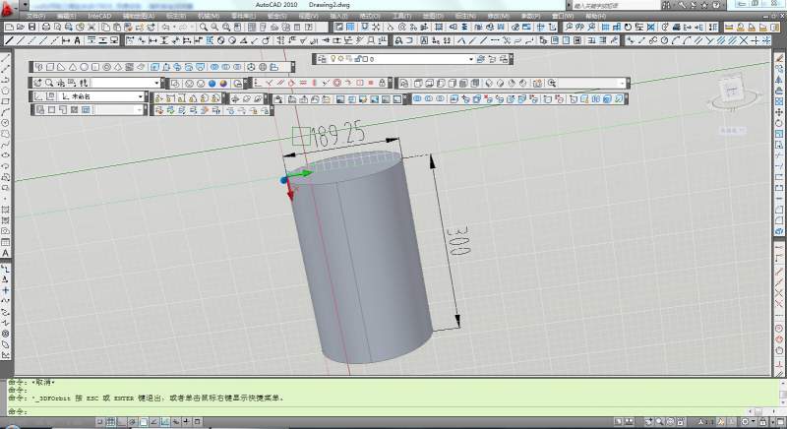Open the InteCAD menu
Image resolution: width=787 pixels, height=429 pixels.
pyautogui.click(x=99, y=17)
